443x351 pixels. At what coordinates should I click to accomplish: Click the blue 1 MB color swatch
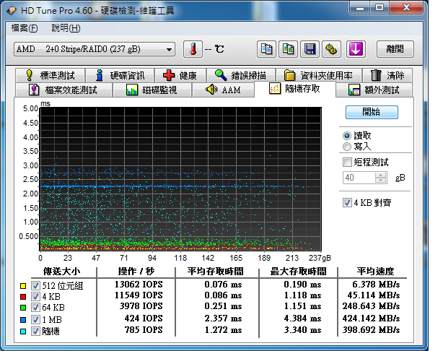pyautogui.click(x=23, y=320)
